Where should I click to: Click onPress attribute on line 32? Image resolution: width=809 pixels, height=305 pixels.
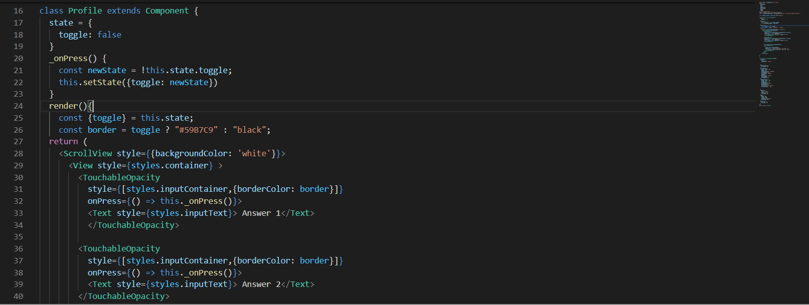105,201
